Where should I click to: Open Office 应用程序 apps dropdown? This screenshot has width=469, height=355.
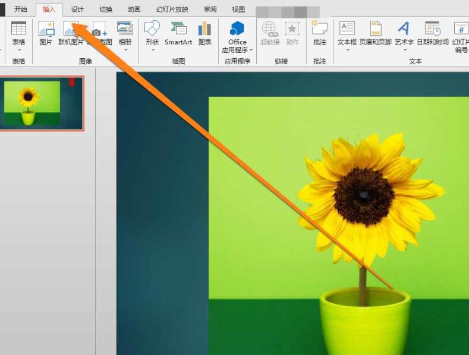[237, 50]
